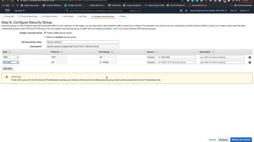
Task: Open the notifications bell icon
Action: 186,11
